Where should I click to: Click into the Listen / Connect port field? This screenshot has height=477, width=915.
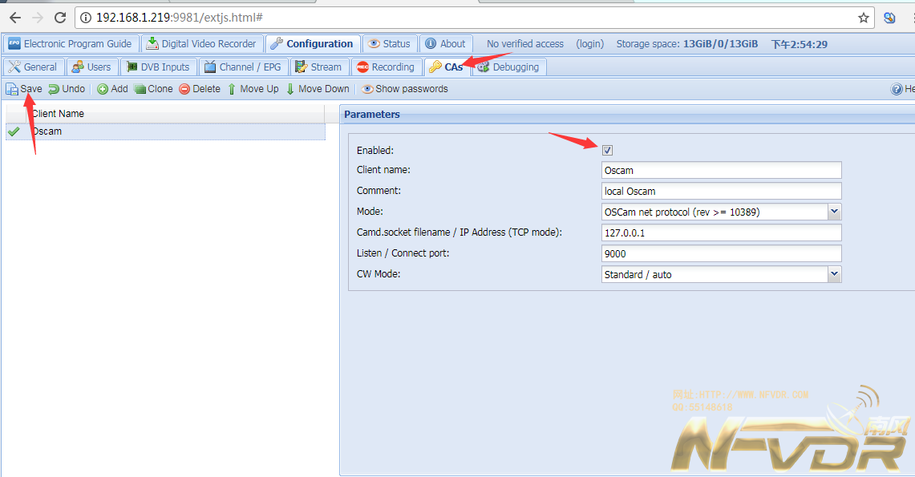[721, 253]
